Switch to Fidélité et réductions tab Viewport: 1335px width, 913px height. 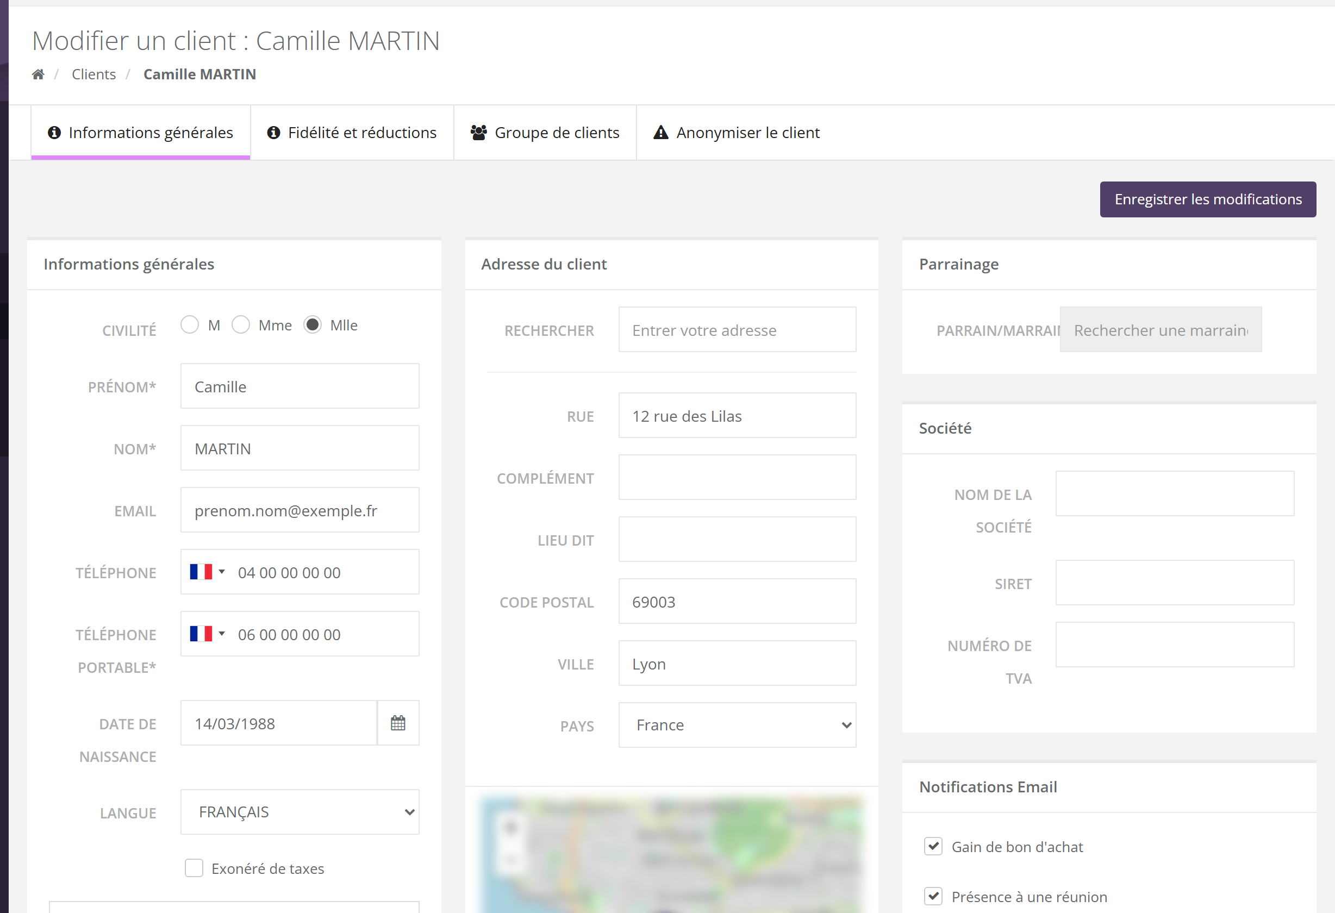pyautogui.click(x=352, y=133)
